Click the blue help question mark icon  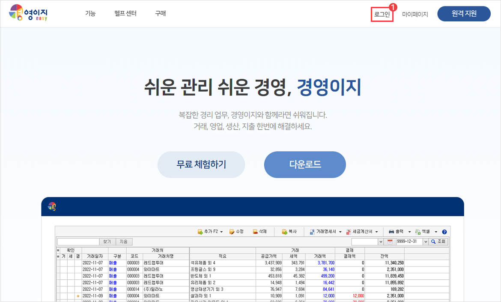(444, 232)
